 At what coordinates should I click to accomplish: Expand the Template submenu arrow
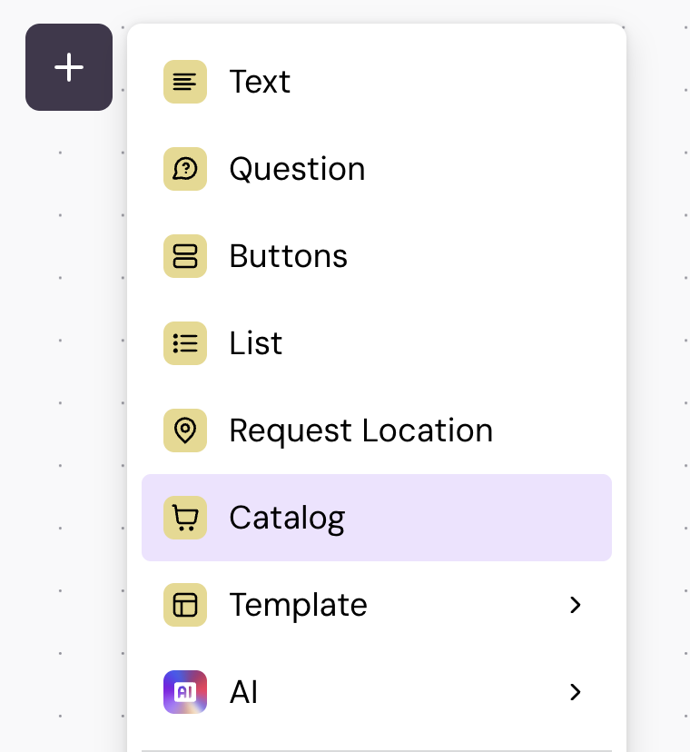(575, 605)
